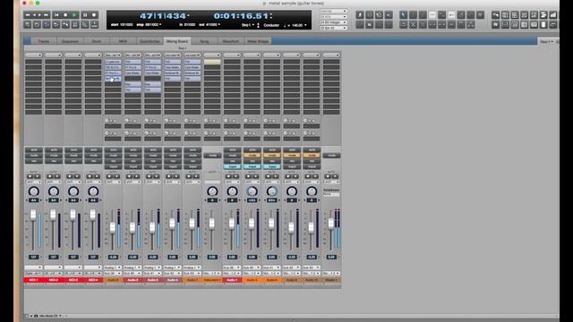Click the Conductor tempo control label
Screen dimensions: 573x322
click(x=271, y=25)
